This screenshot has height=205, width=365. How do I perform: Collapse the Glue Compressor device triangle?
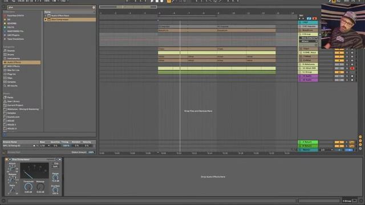click(10, 159)
